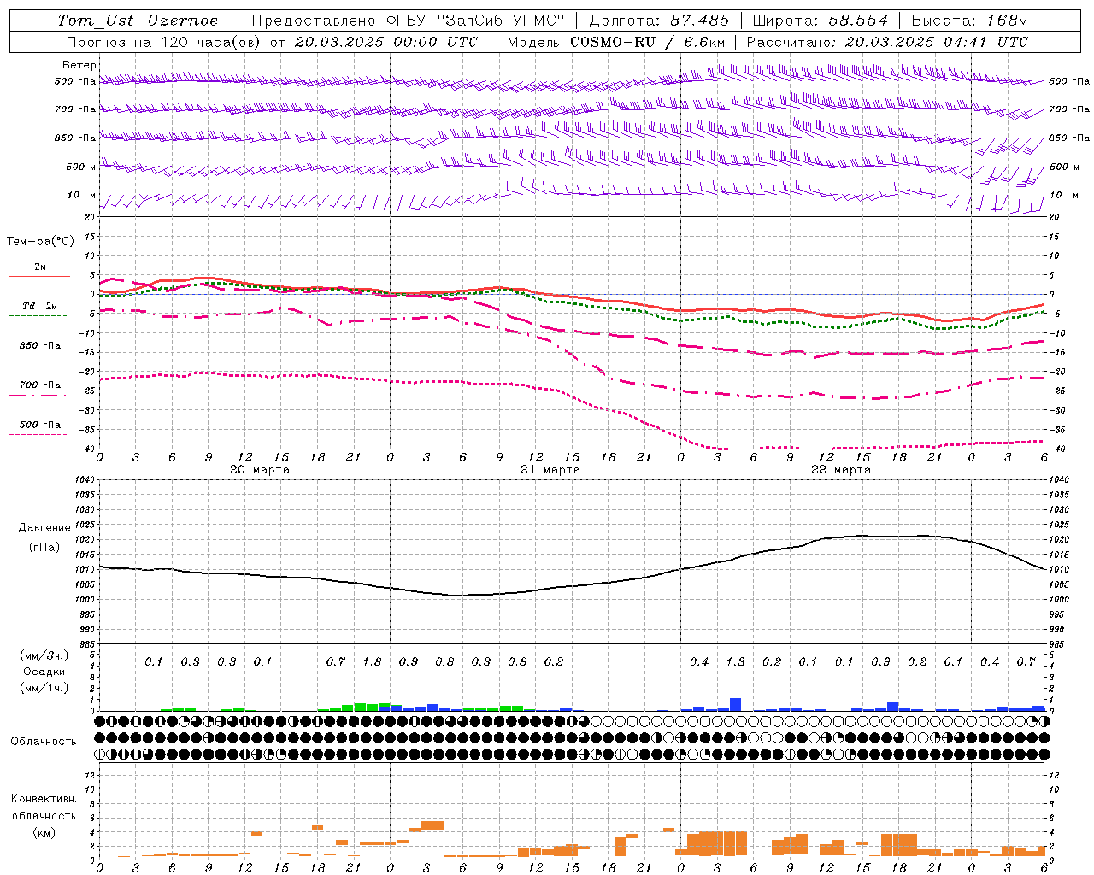
Task: Click the 1.3 precipitation value
Action: pos(735,661)
